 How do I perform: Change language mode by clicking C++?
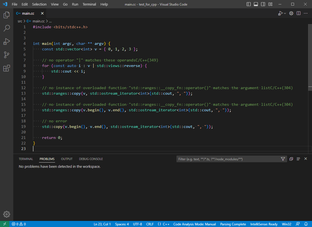[166, 224]
